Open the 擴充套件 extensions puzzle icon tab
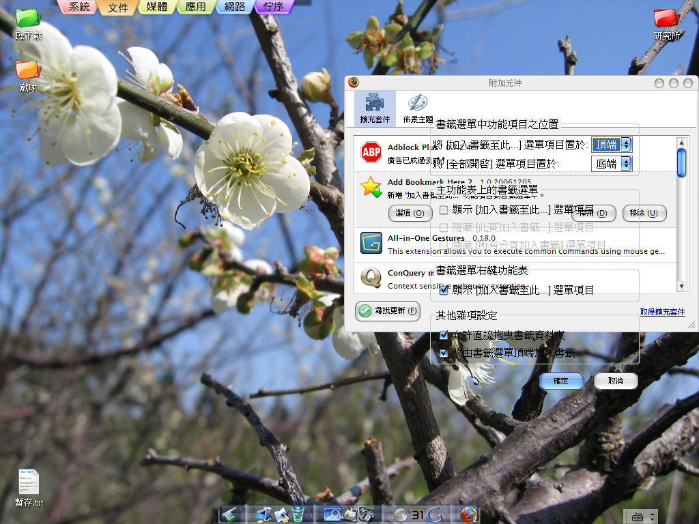The height and width of the screenshot is (524, 699). click(374, 108)
